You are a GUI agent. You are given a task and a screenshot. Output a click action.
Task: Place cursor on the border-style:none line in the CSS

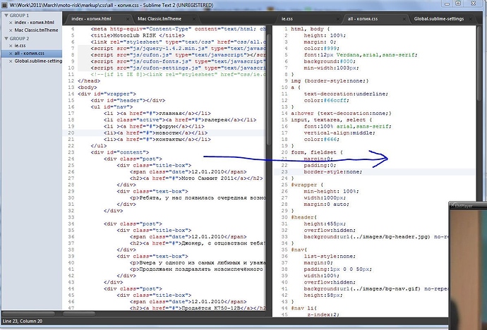point(332,171)
